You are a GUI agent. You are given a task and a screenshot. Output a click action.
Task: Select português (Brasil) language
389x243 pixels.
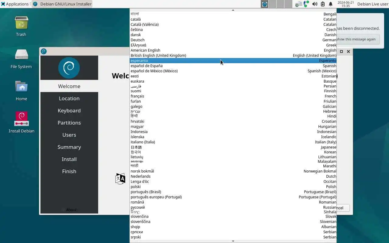(x=233, y=192)
